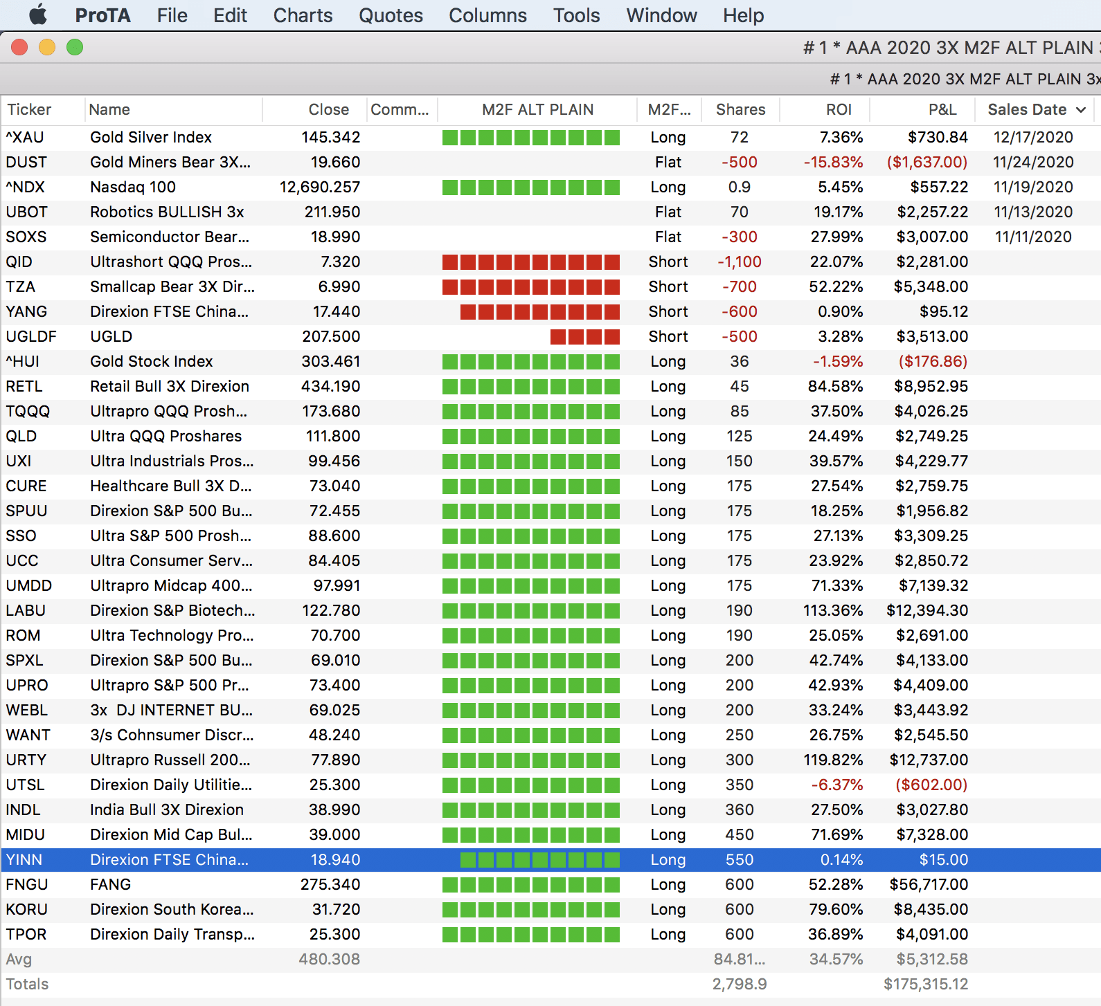Viewport: 1101px width, 1006px height.
Task: Toggle sort arrow on Sales Date header
Action: [x=1081, y=110]
